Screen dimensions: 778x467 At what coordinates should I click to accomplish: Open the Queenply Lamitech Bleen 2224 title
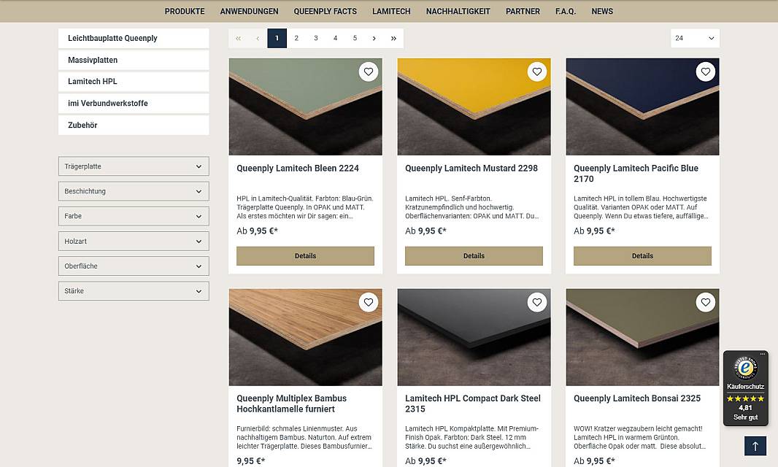click(298, 169)
